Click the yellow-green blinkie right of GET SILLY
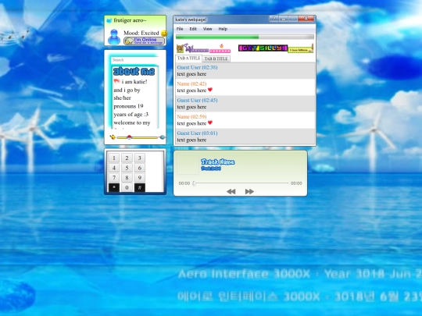Screen dimensions: 422x316 tap(301, 49)
